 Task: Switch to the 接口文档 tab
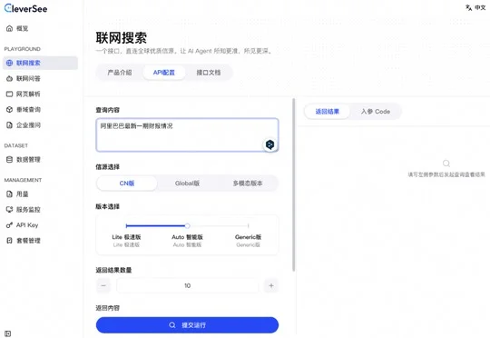click(x=209, y=73)
